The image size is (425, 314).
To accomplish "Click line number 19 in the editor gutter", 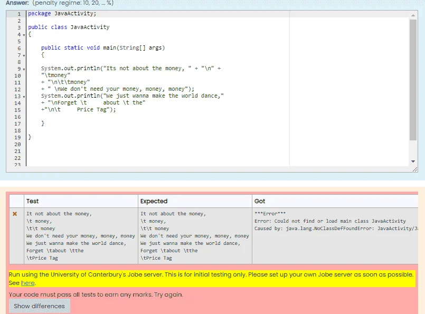I will point(17,137).
